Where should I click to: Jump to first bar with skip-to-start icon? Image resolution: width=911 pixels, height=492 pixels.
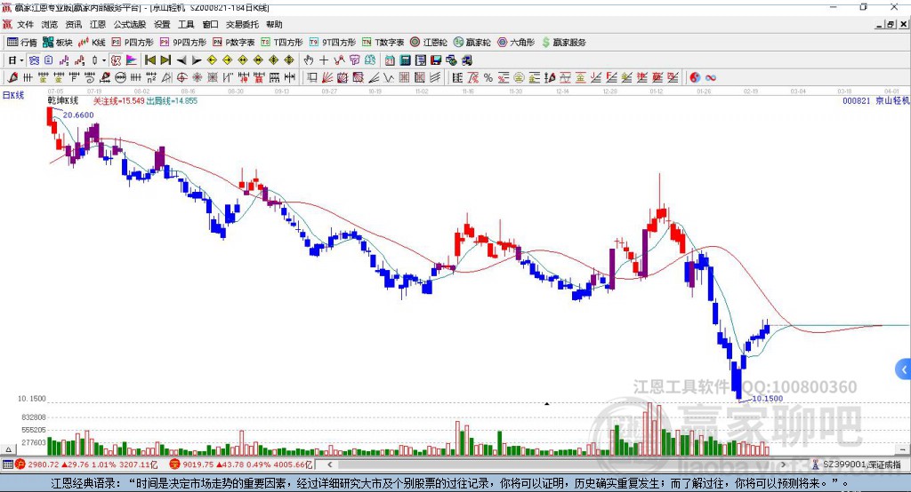click(x=149, y=60)
